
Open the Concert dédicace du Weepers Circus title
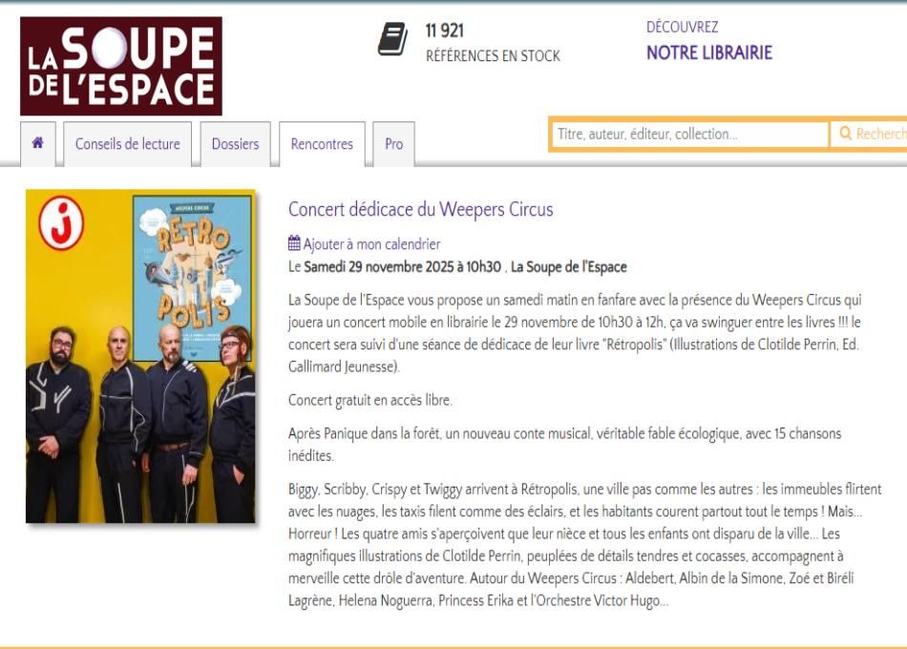tap(420, 209)
